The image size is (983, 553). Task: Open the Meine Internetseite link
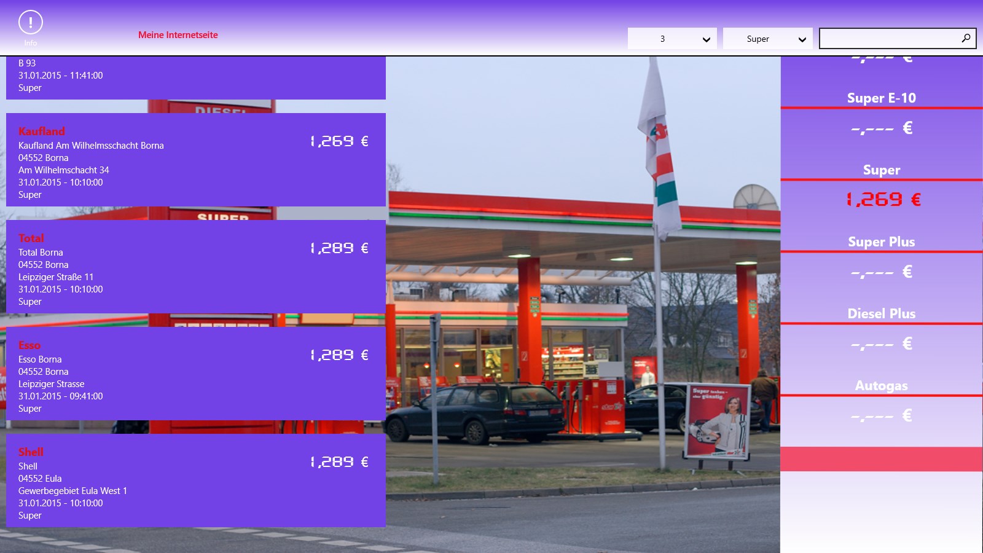178,35
